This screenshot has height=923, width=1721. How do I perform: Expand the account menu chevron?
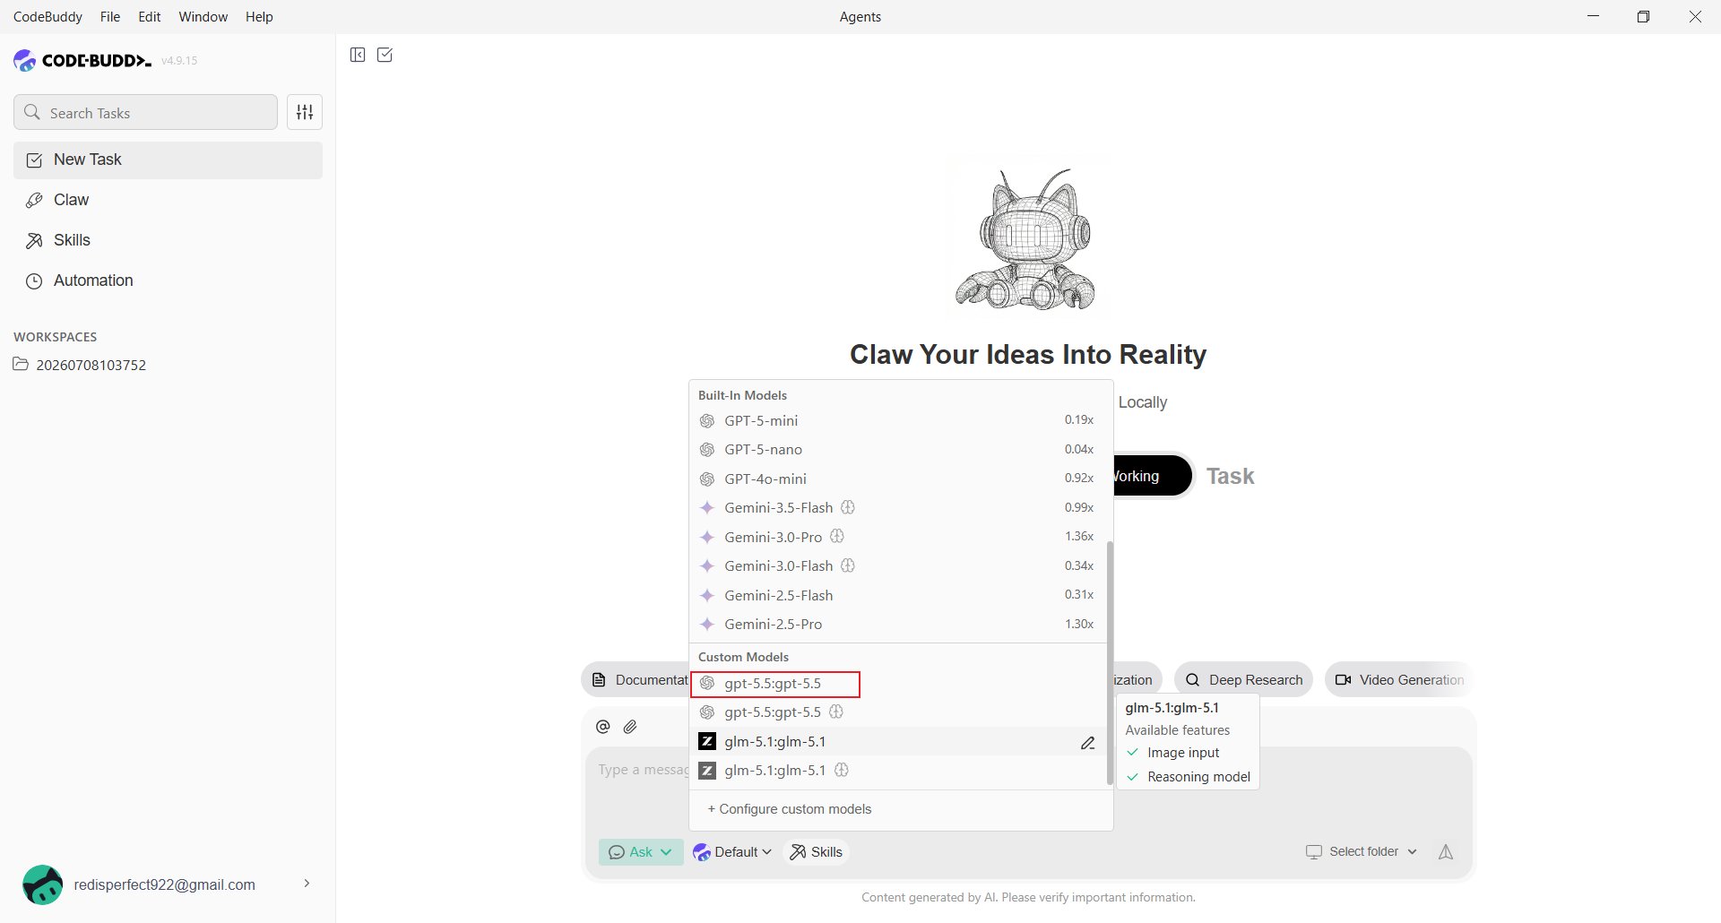click(307, 884)
